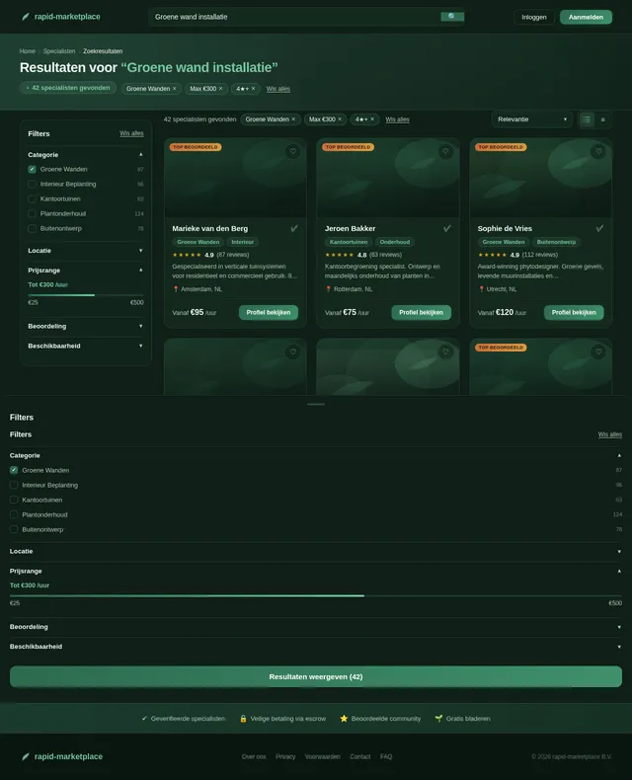Uncheck Groene Wanden in left sidebar filters
The image size is (632, 780).
[x=33, y=169]
